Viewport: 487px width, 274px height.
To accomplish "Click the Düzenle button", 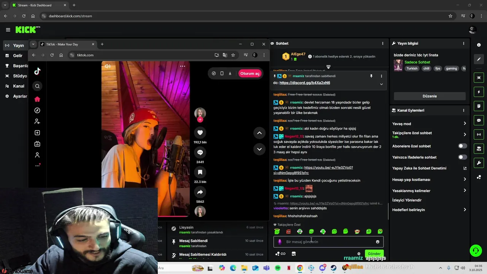I will tap(430, 96).
